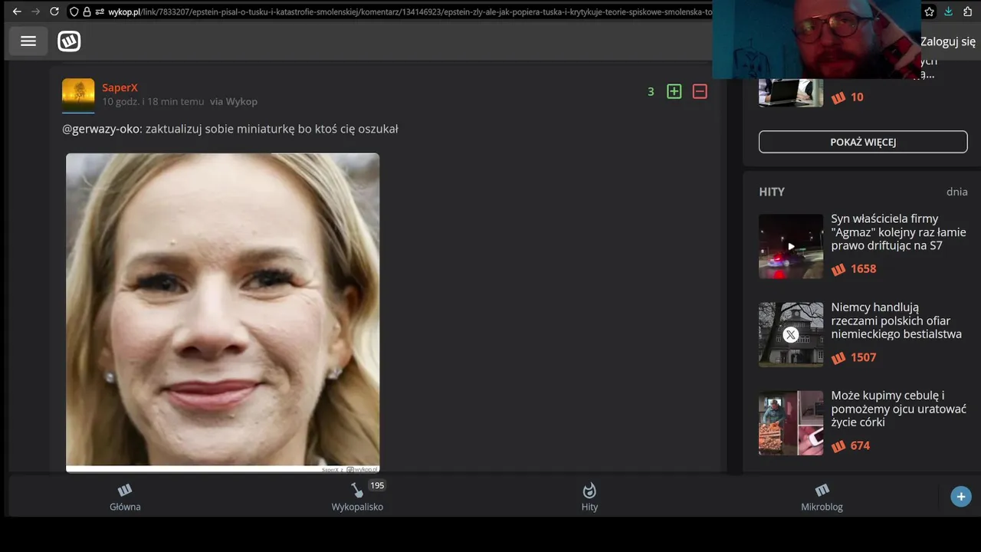Go back with browser back arrow
Image resolution: width=981 pixels, height=552 pixels.
click(x=17, y=11)
